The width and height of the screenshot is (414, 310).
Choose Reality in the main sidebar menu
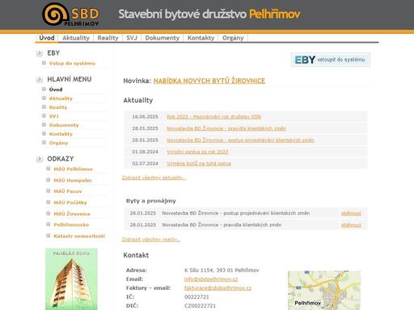click(58, 107)
